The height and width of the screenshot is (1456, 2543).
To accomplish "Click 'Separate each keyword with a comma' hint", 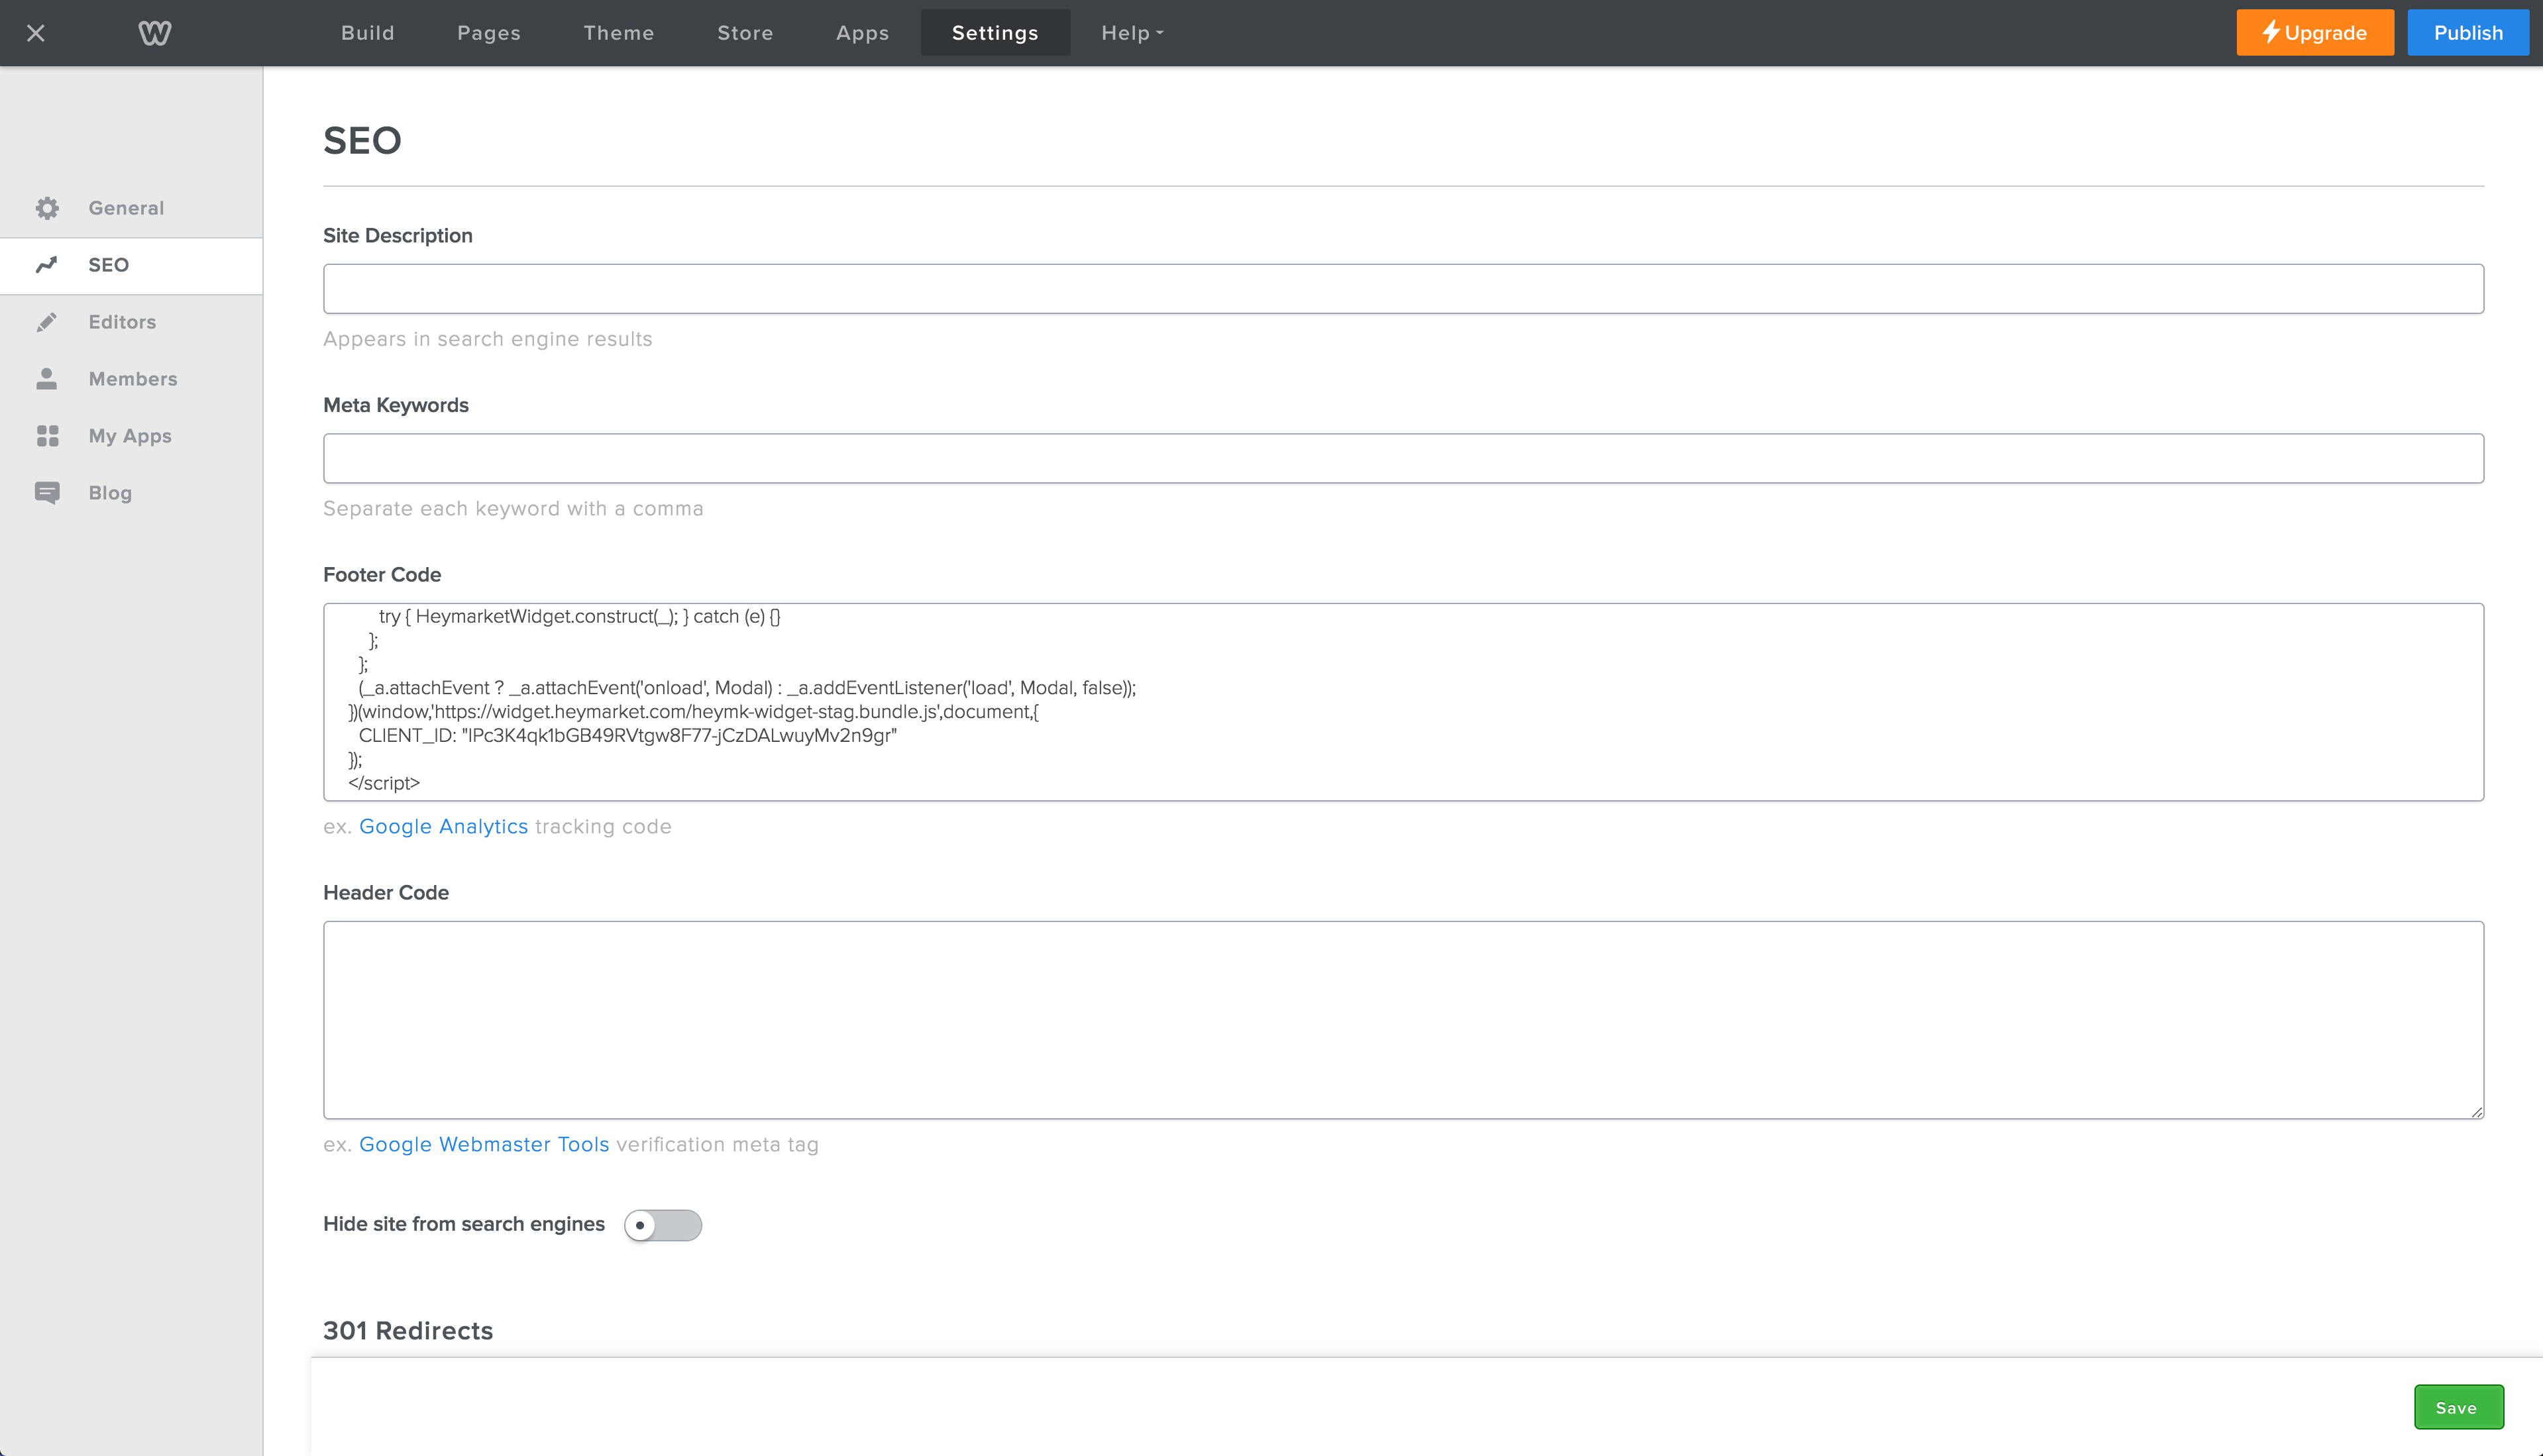I will pyautogui.click(x=513, y=509).
